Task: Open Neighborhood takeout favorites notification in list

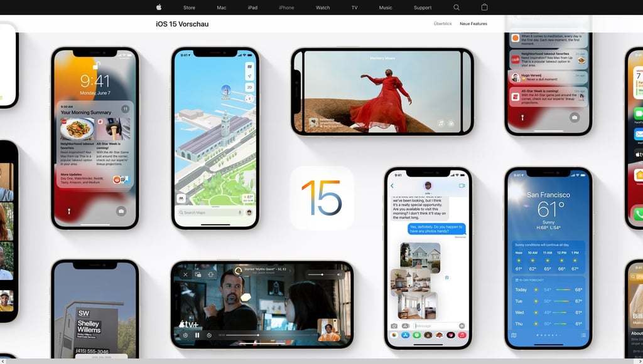Action: coord(548,60)
